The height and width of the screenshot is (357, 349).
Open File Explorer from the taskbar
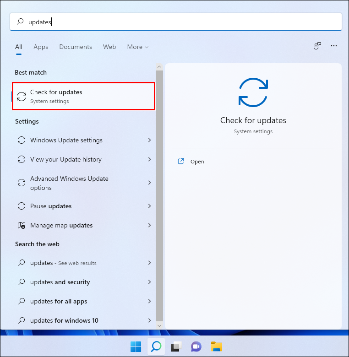pyautogui.click(x=217, y=347)
